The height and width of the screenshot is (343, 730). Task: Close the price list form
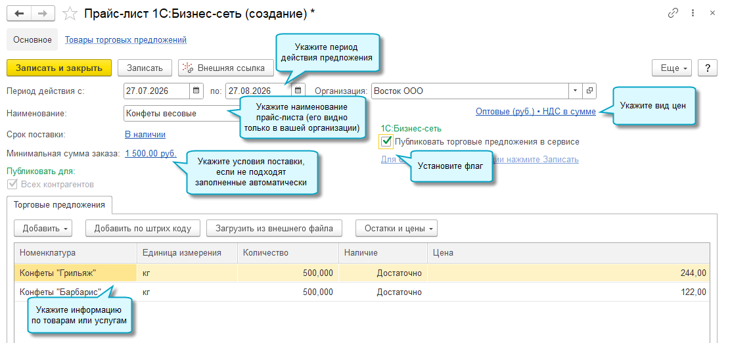tap(712, 13)
